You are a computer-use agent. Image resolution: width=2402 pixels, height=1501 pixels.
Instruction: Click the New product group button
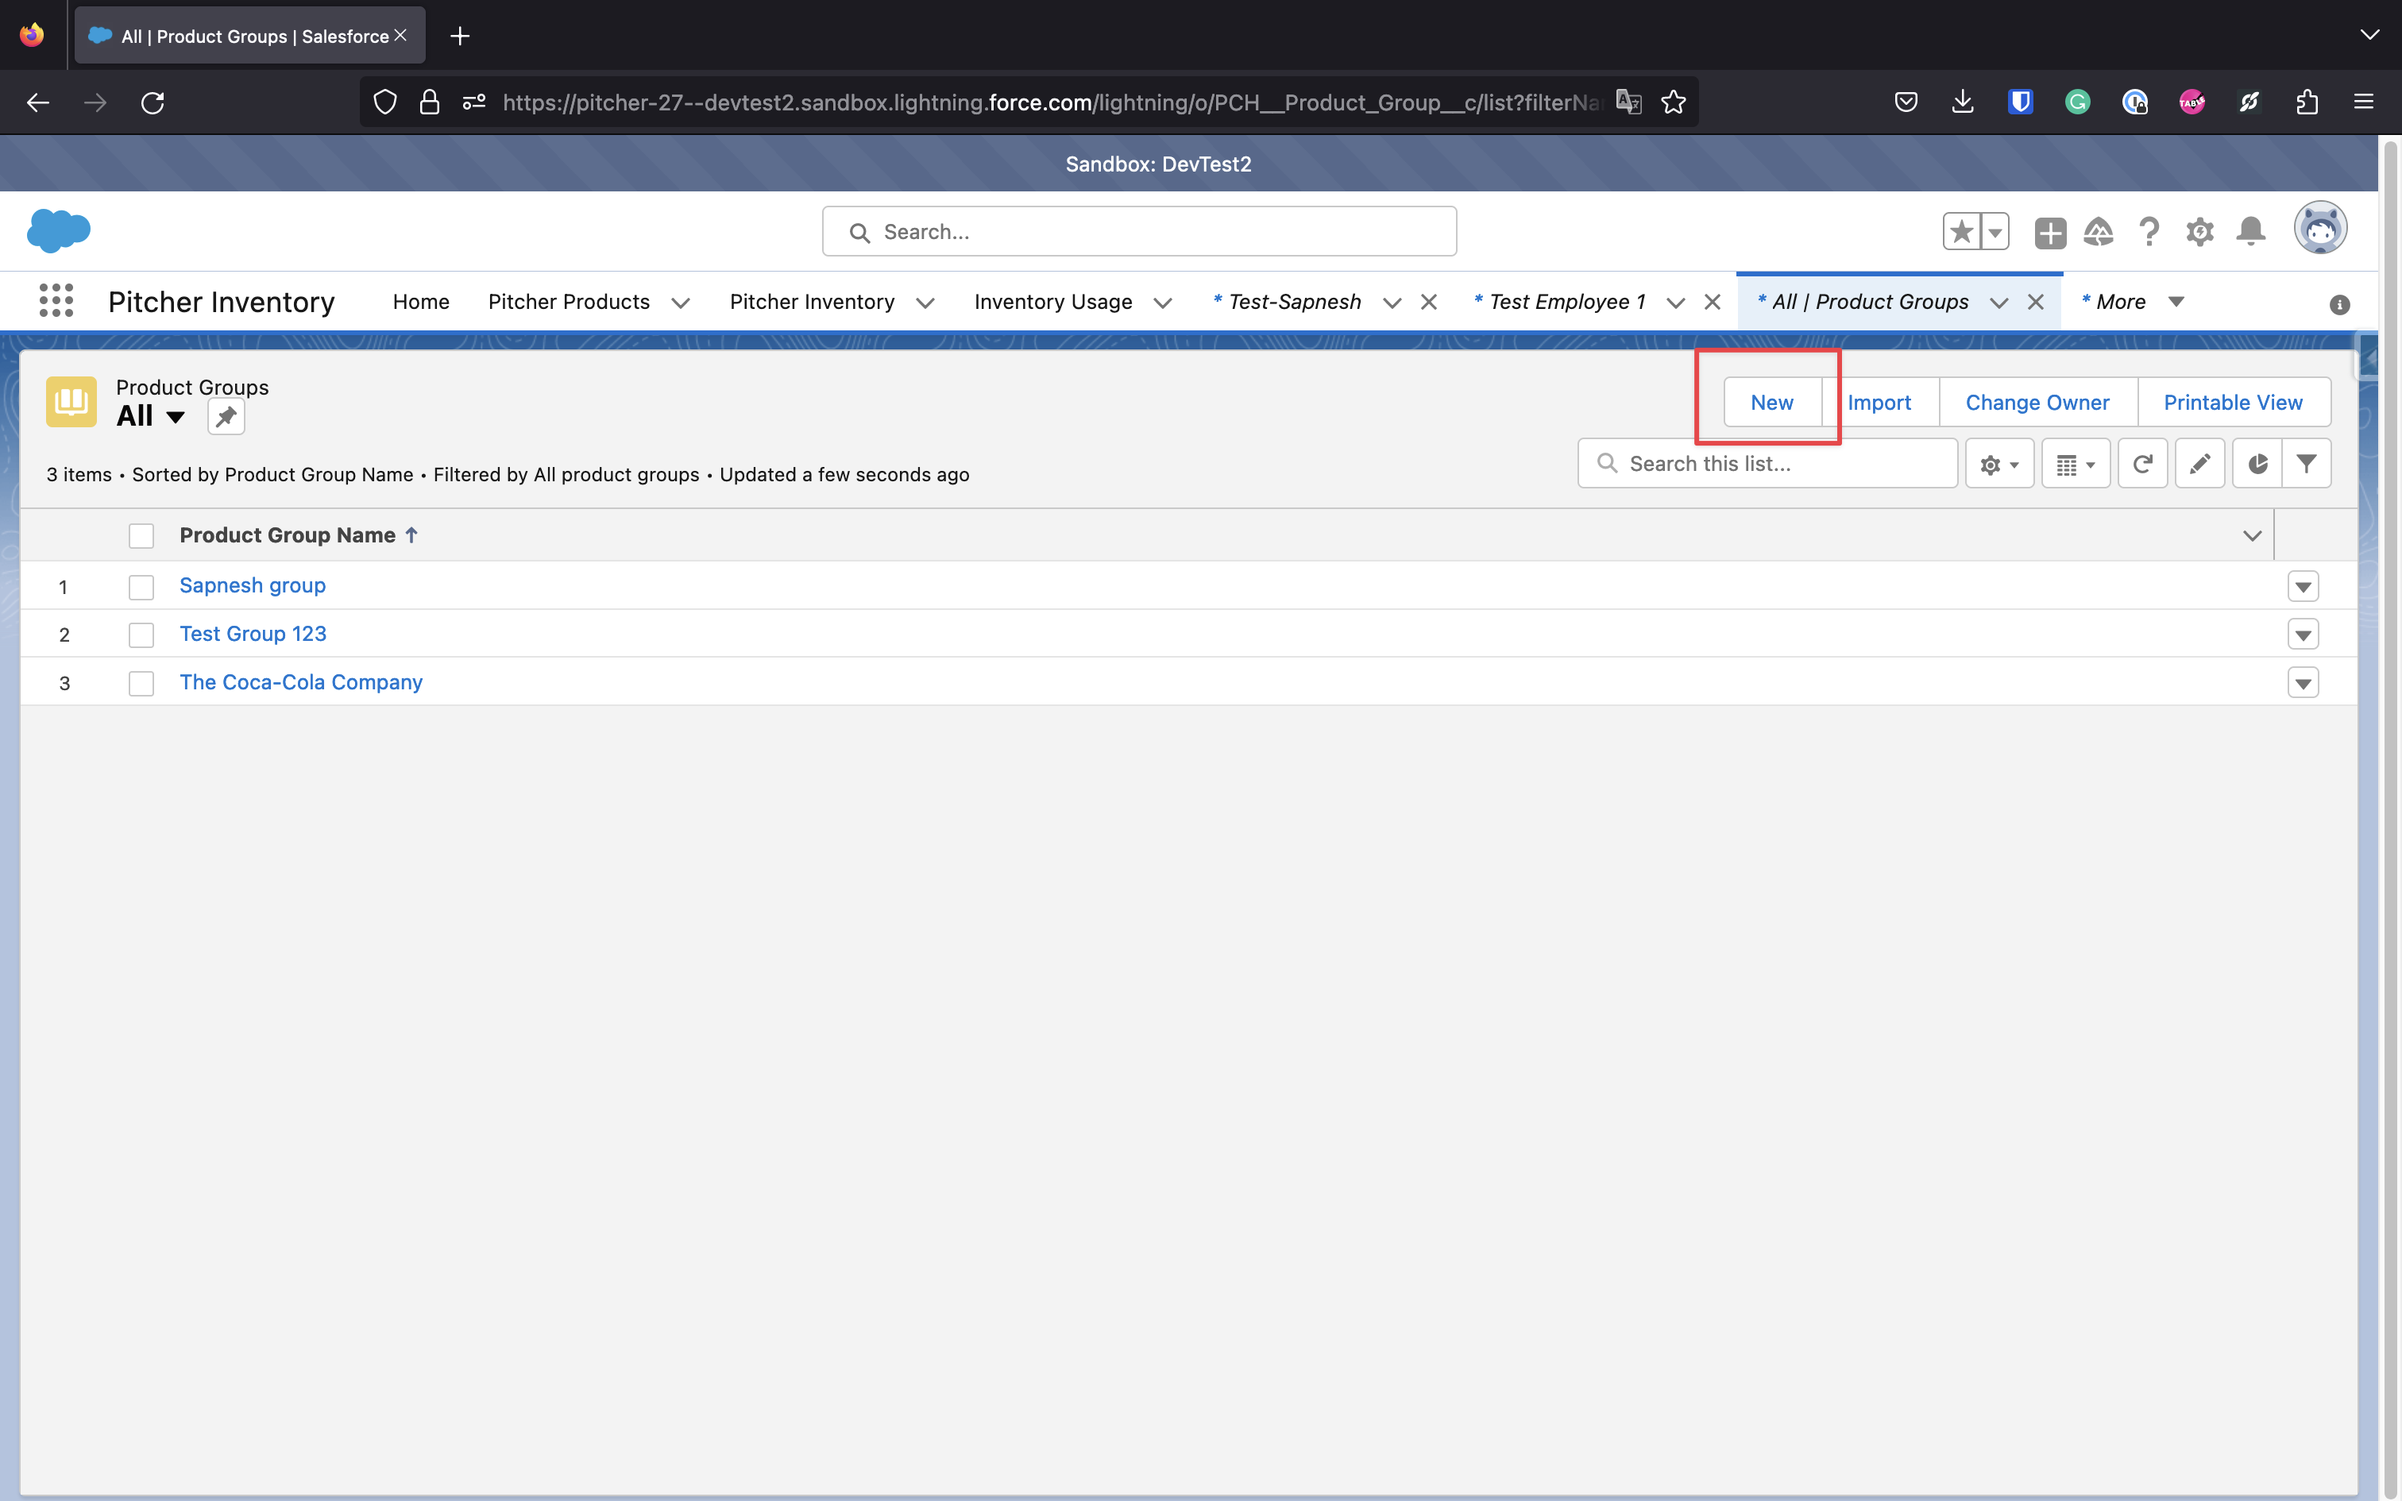(x=1772, y=402)
